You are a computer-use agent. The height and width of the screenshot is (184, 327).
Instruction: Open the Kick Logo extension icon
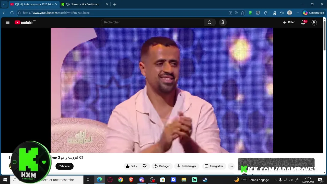250,13
